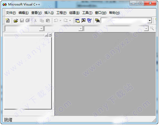Viewport: 159px width, 125px height.
Task: Expand the first WizardBar class combo
Action: pyautogui.click(x=41, y=29)
